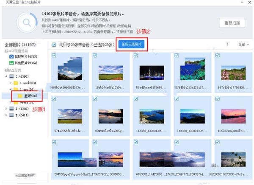Select the purple flowers meadow thumbnail
Screen dimensions: 254x185
pos(233,73)
